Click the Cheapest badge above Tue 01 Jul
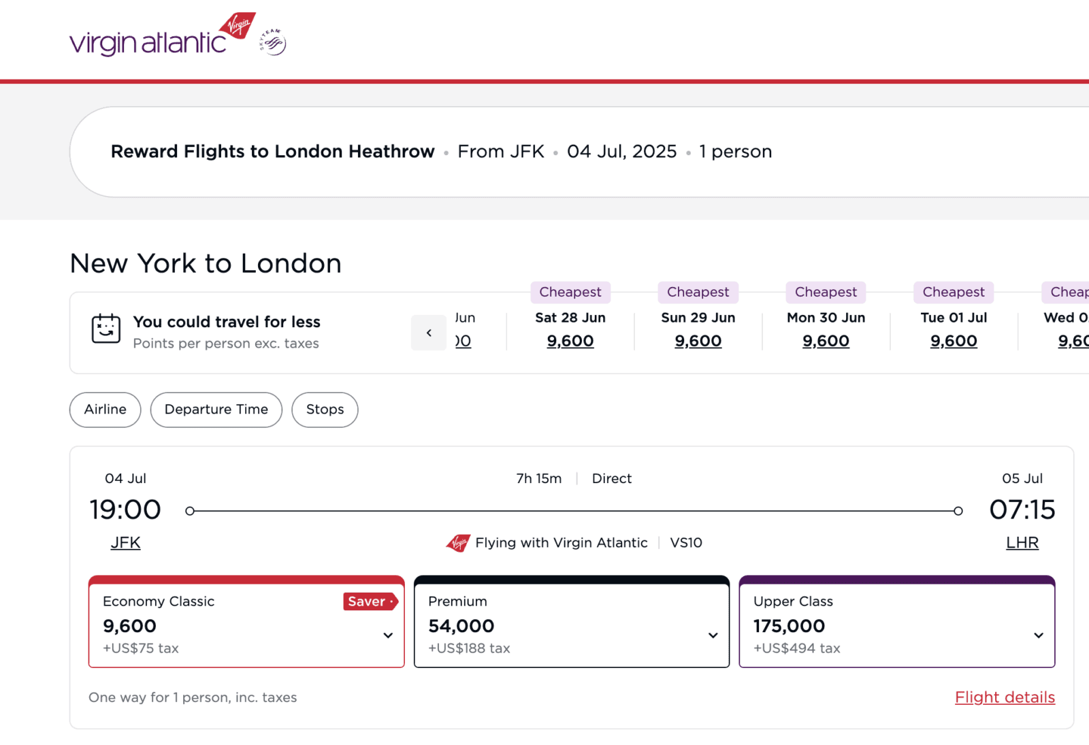1089x745 pixels. coord(953,292)
